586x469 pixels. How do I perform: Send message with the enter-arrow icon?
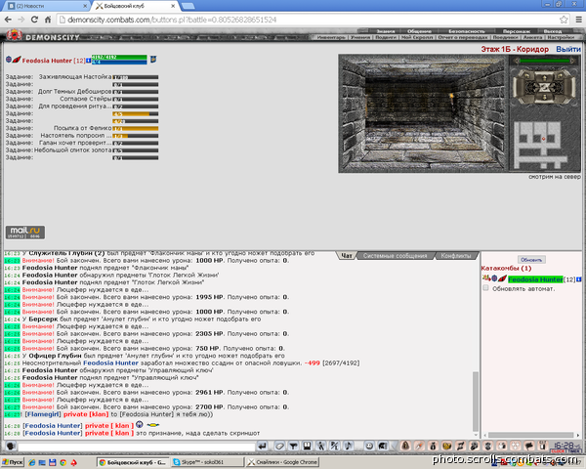pyautogui.click(x=263, y=446)
